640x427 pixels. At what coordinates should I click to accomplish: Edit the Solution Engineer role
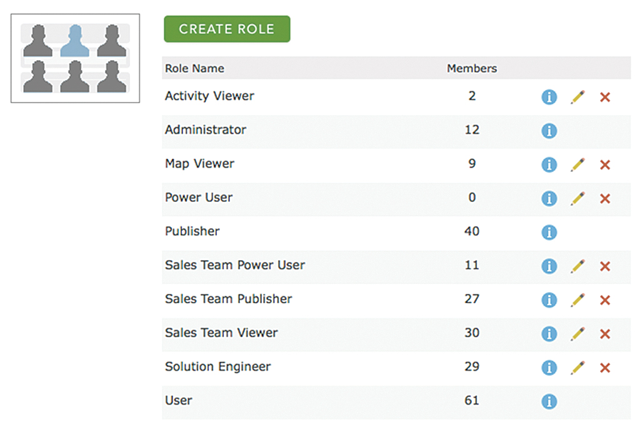click(577, 367)
